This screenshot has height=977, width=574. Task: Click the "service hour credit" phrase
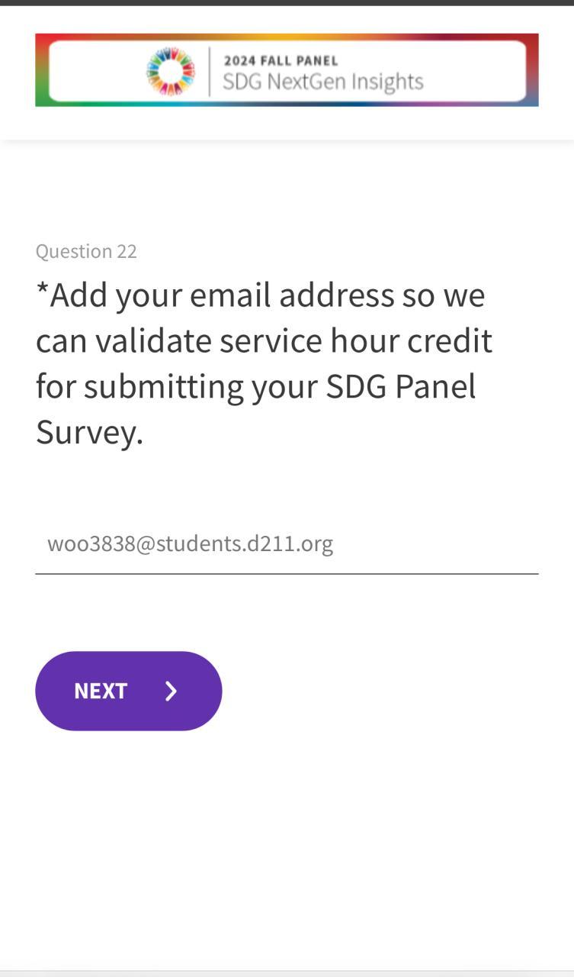(356, 341)
